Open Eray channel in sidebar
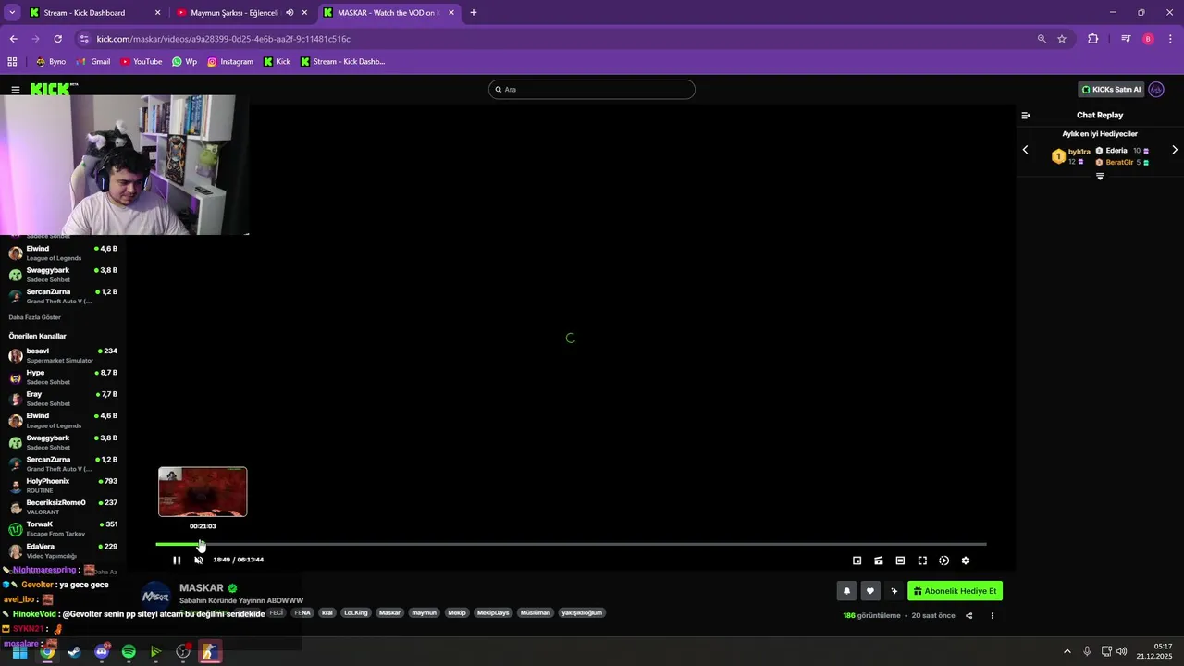The width and height of the screenshot is (1184, 666). coord(63,399)
